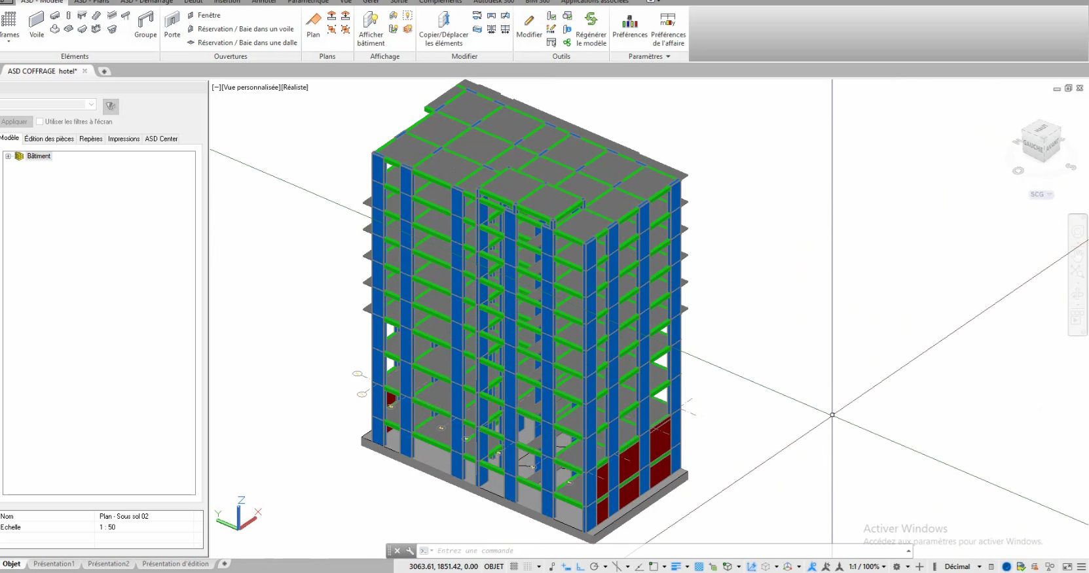
Task: Open the Présentation1 layout tab
Action: 54,564
